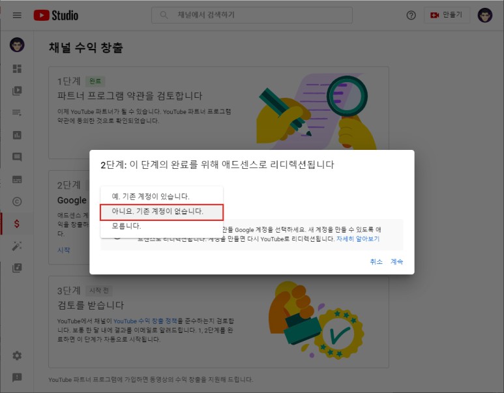This screenshot has width=504, height=393.
Task: Click the 완료 badge on step 1
Action: (x=95, y=81)
